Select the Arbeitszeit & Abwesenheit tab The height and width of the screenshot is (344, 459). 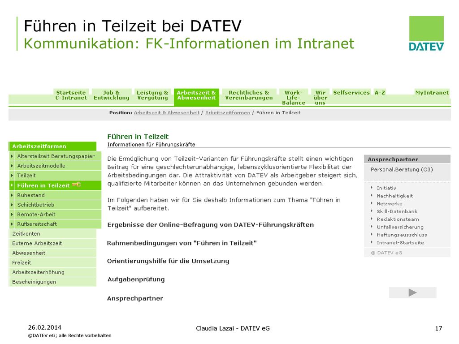pos(196,97)
